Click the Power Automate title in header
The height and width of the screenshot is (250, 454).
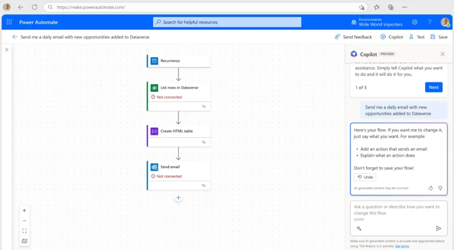(x=39, y=22)
